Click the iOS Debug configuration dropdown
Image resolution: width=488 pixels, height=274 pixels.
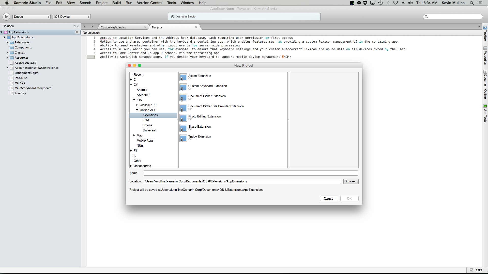coord(31,16)
